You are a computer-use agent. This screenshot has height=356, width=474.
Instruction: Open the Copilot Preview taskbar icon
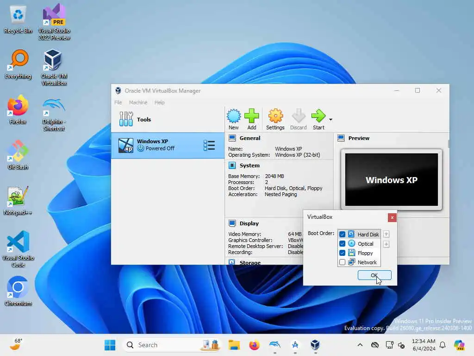459,345
